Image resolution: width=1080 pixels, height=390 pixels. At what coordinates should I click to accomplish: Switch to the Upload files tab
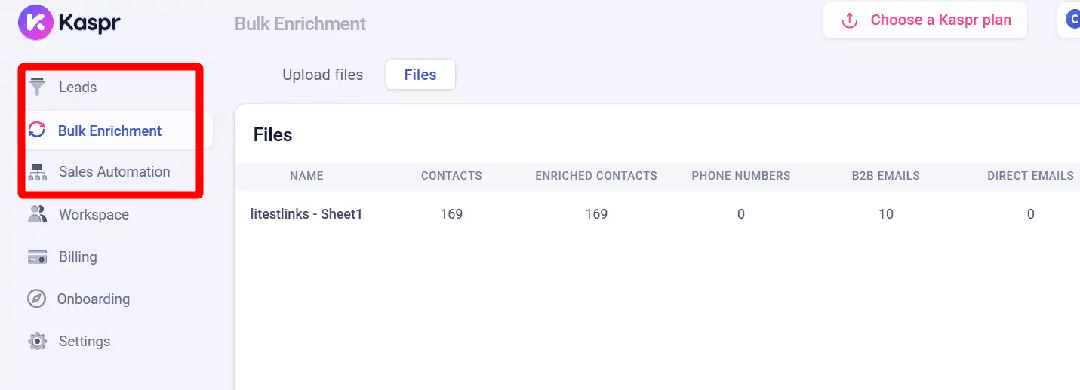click(x=322, y=75)
